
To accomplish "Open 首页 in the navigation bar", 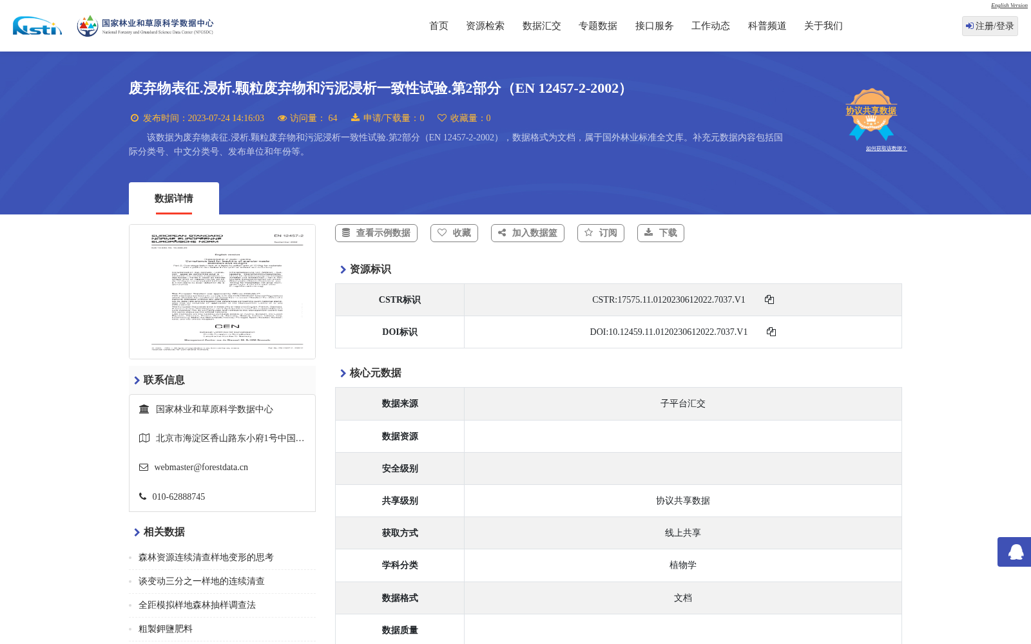I will click(439, 26).
